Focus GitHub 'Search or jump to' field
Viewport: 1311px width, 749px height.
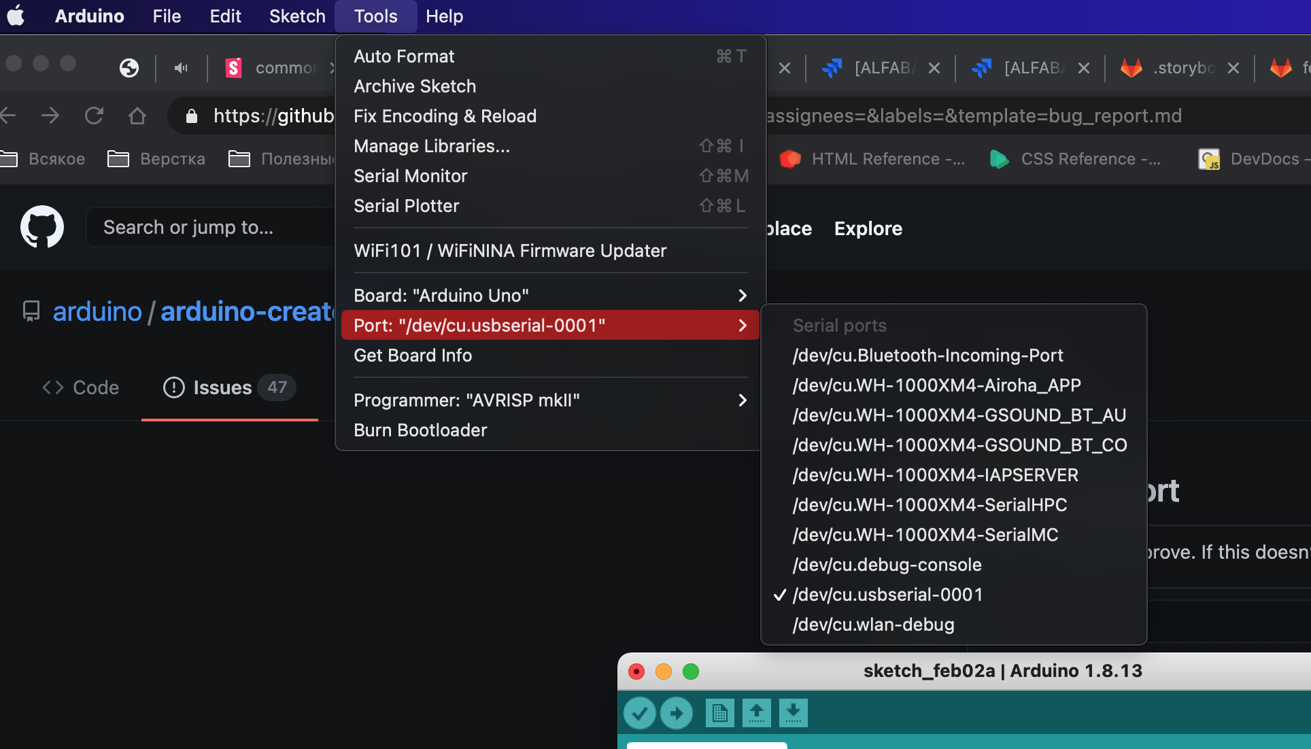coord(211,227)
